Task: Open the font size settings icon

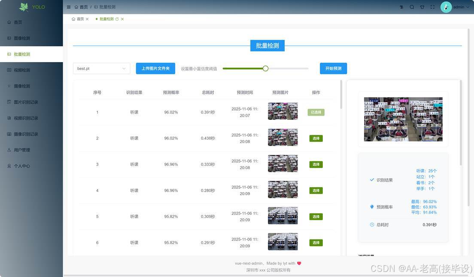Action: [401, 7]
